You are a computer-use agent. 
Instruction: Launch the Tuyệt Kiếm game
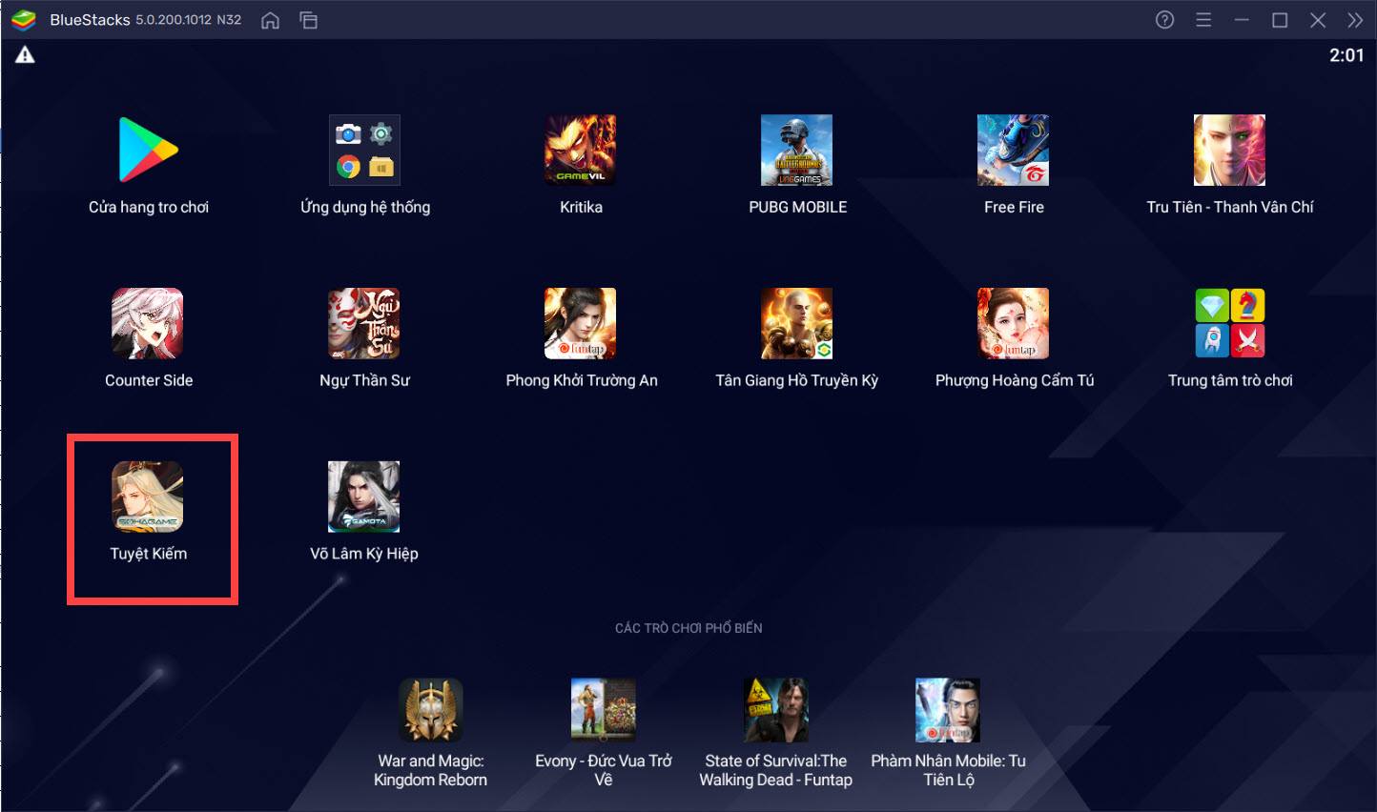(x=148, y=497)
